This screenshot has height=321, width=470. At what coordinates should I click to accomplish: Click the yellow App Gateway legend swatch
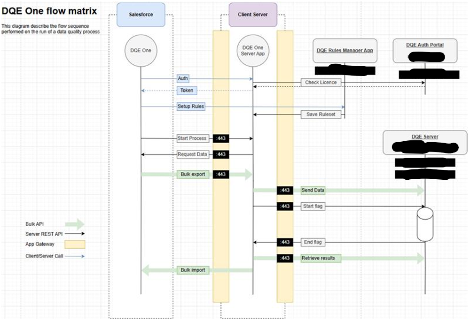coord(75,244)
